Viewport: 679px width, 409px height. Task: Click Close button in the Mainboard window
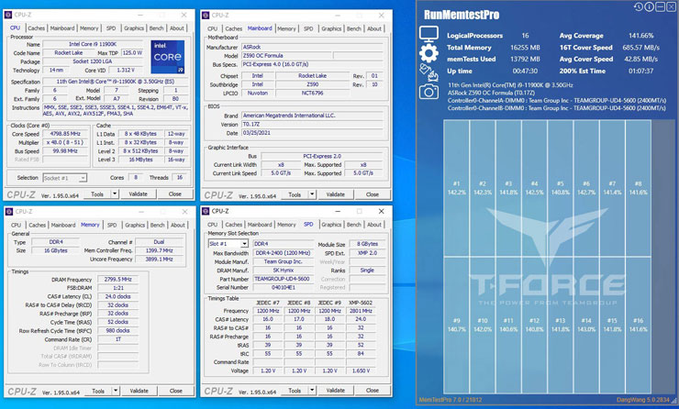(373, 194)
